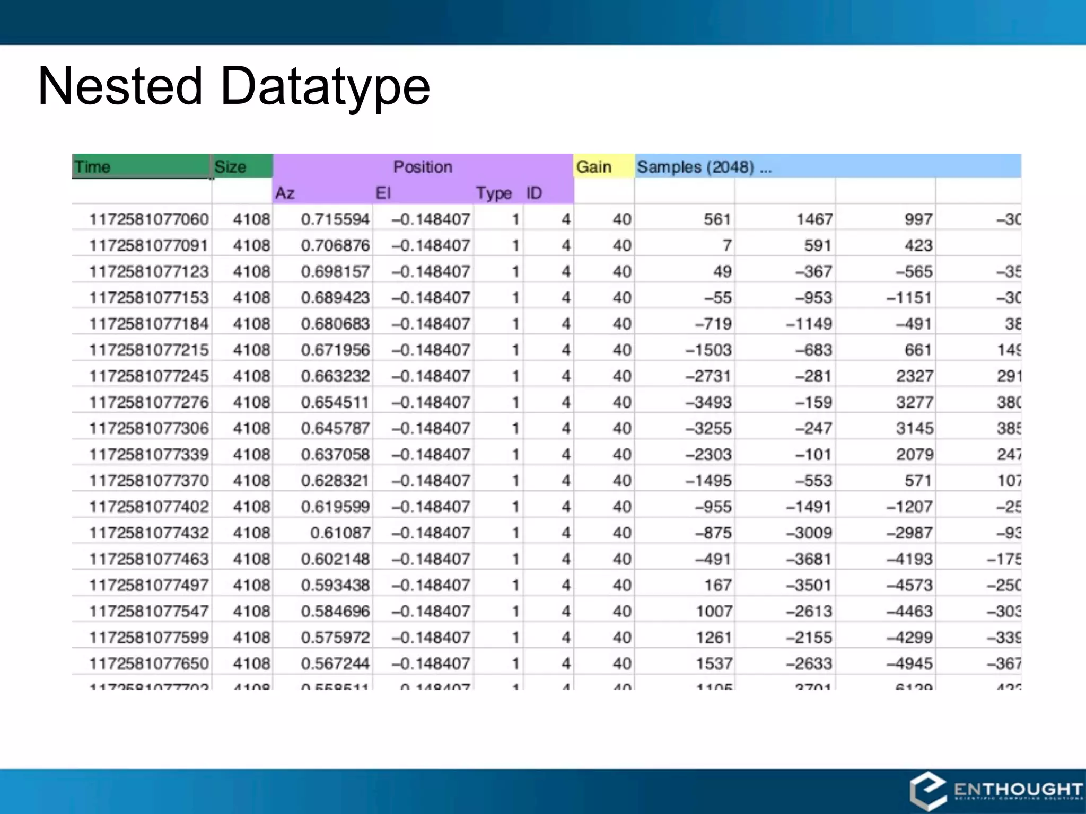Screen dimensions: 1086x814
Task: Select Az value 0.61087
Action: (x=340, y=532)
